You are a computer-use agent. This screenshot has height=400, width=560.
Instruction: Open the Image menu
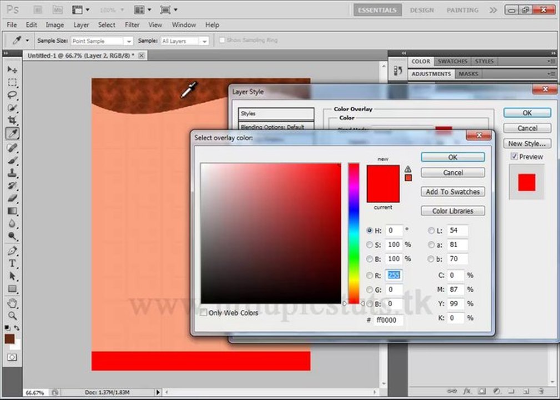pyautogui.click(x=54, y=24)
